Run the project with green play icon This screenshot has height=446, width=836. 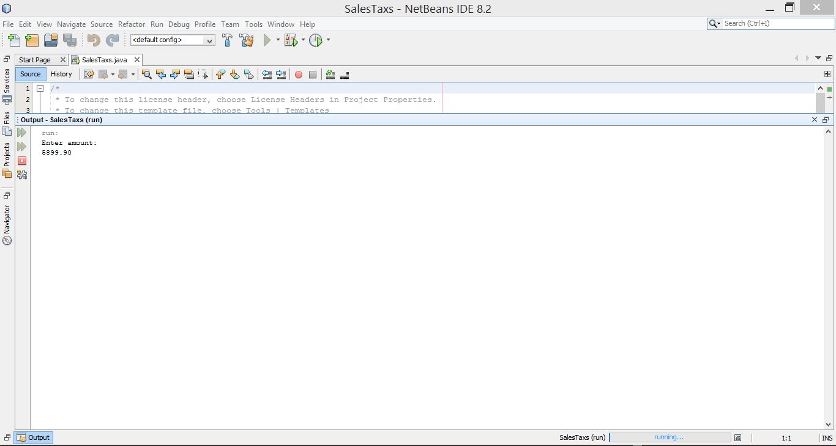267,40
